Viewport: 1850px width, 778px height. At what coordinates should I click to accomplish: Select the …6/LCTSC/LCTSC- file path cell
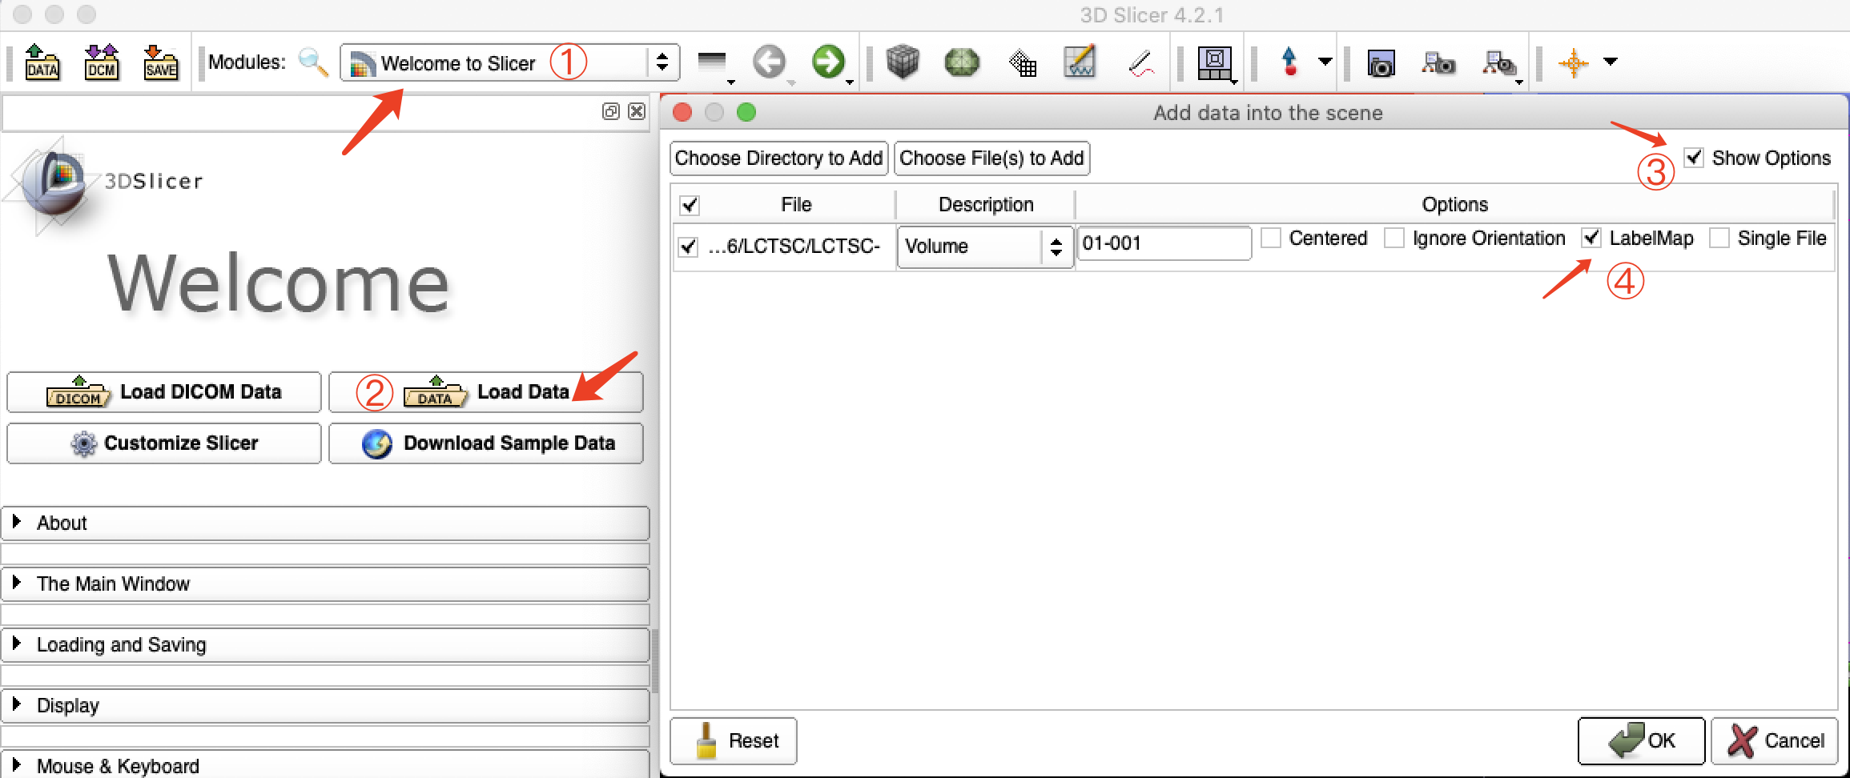point(794,247)
